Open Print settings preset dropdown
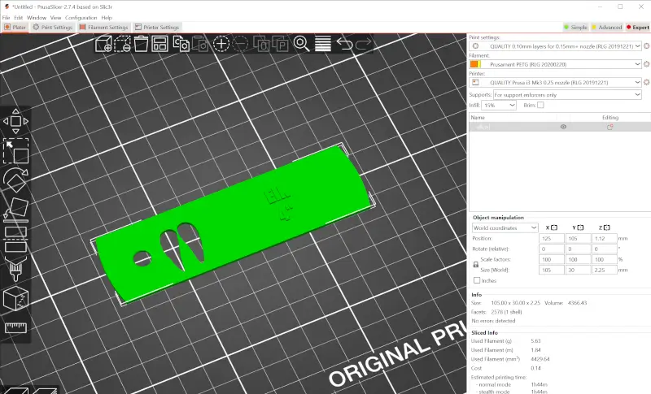The width and height of the screenshot is (651, 394). tap(556, 46)
